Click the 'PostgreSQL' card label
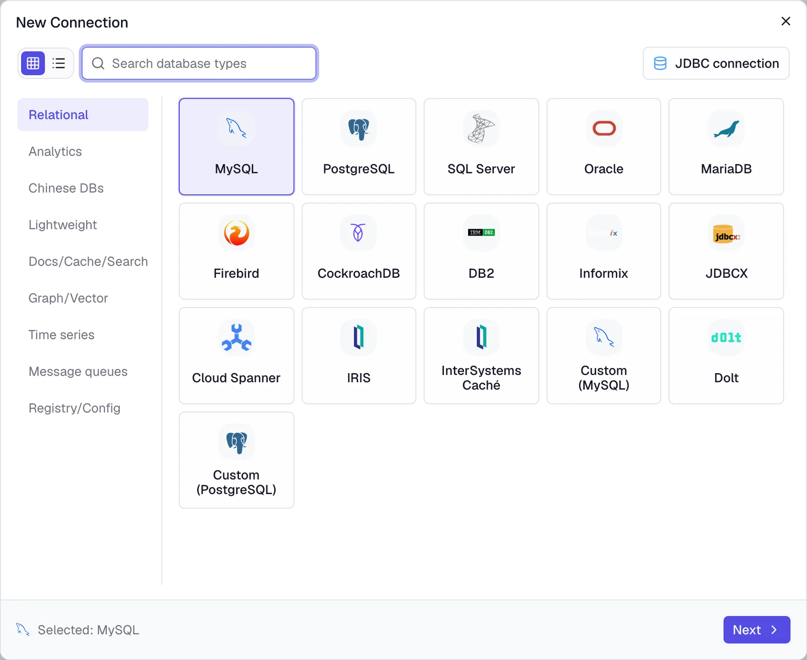 [x=359, y=168]
